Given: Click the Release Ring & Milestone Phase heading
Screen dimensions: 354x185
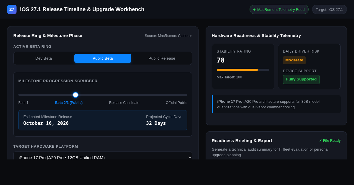Looking at the screenshot, I should 48,36.
